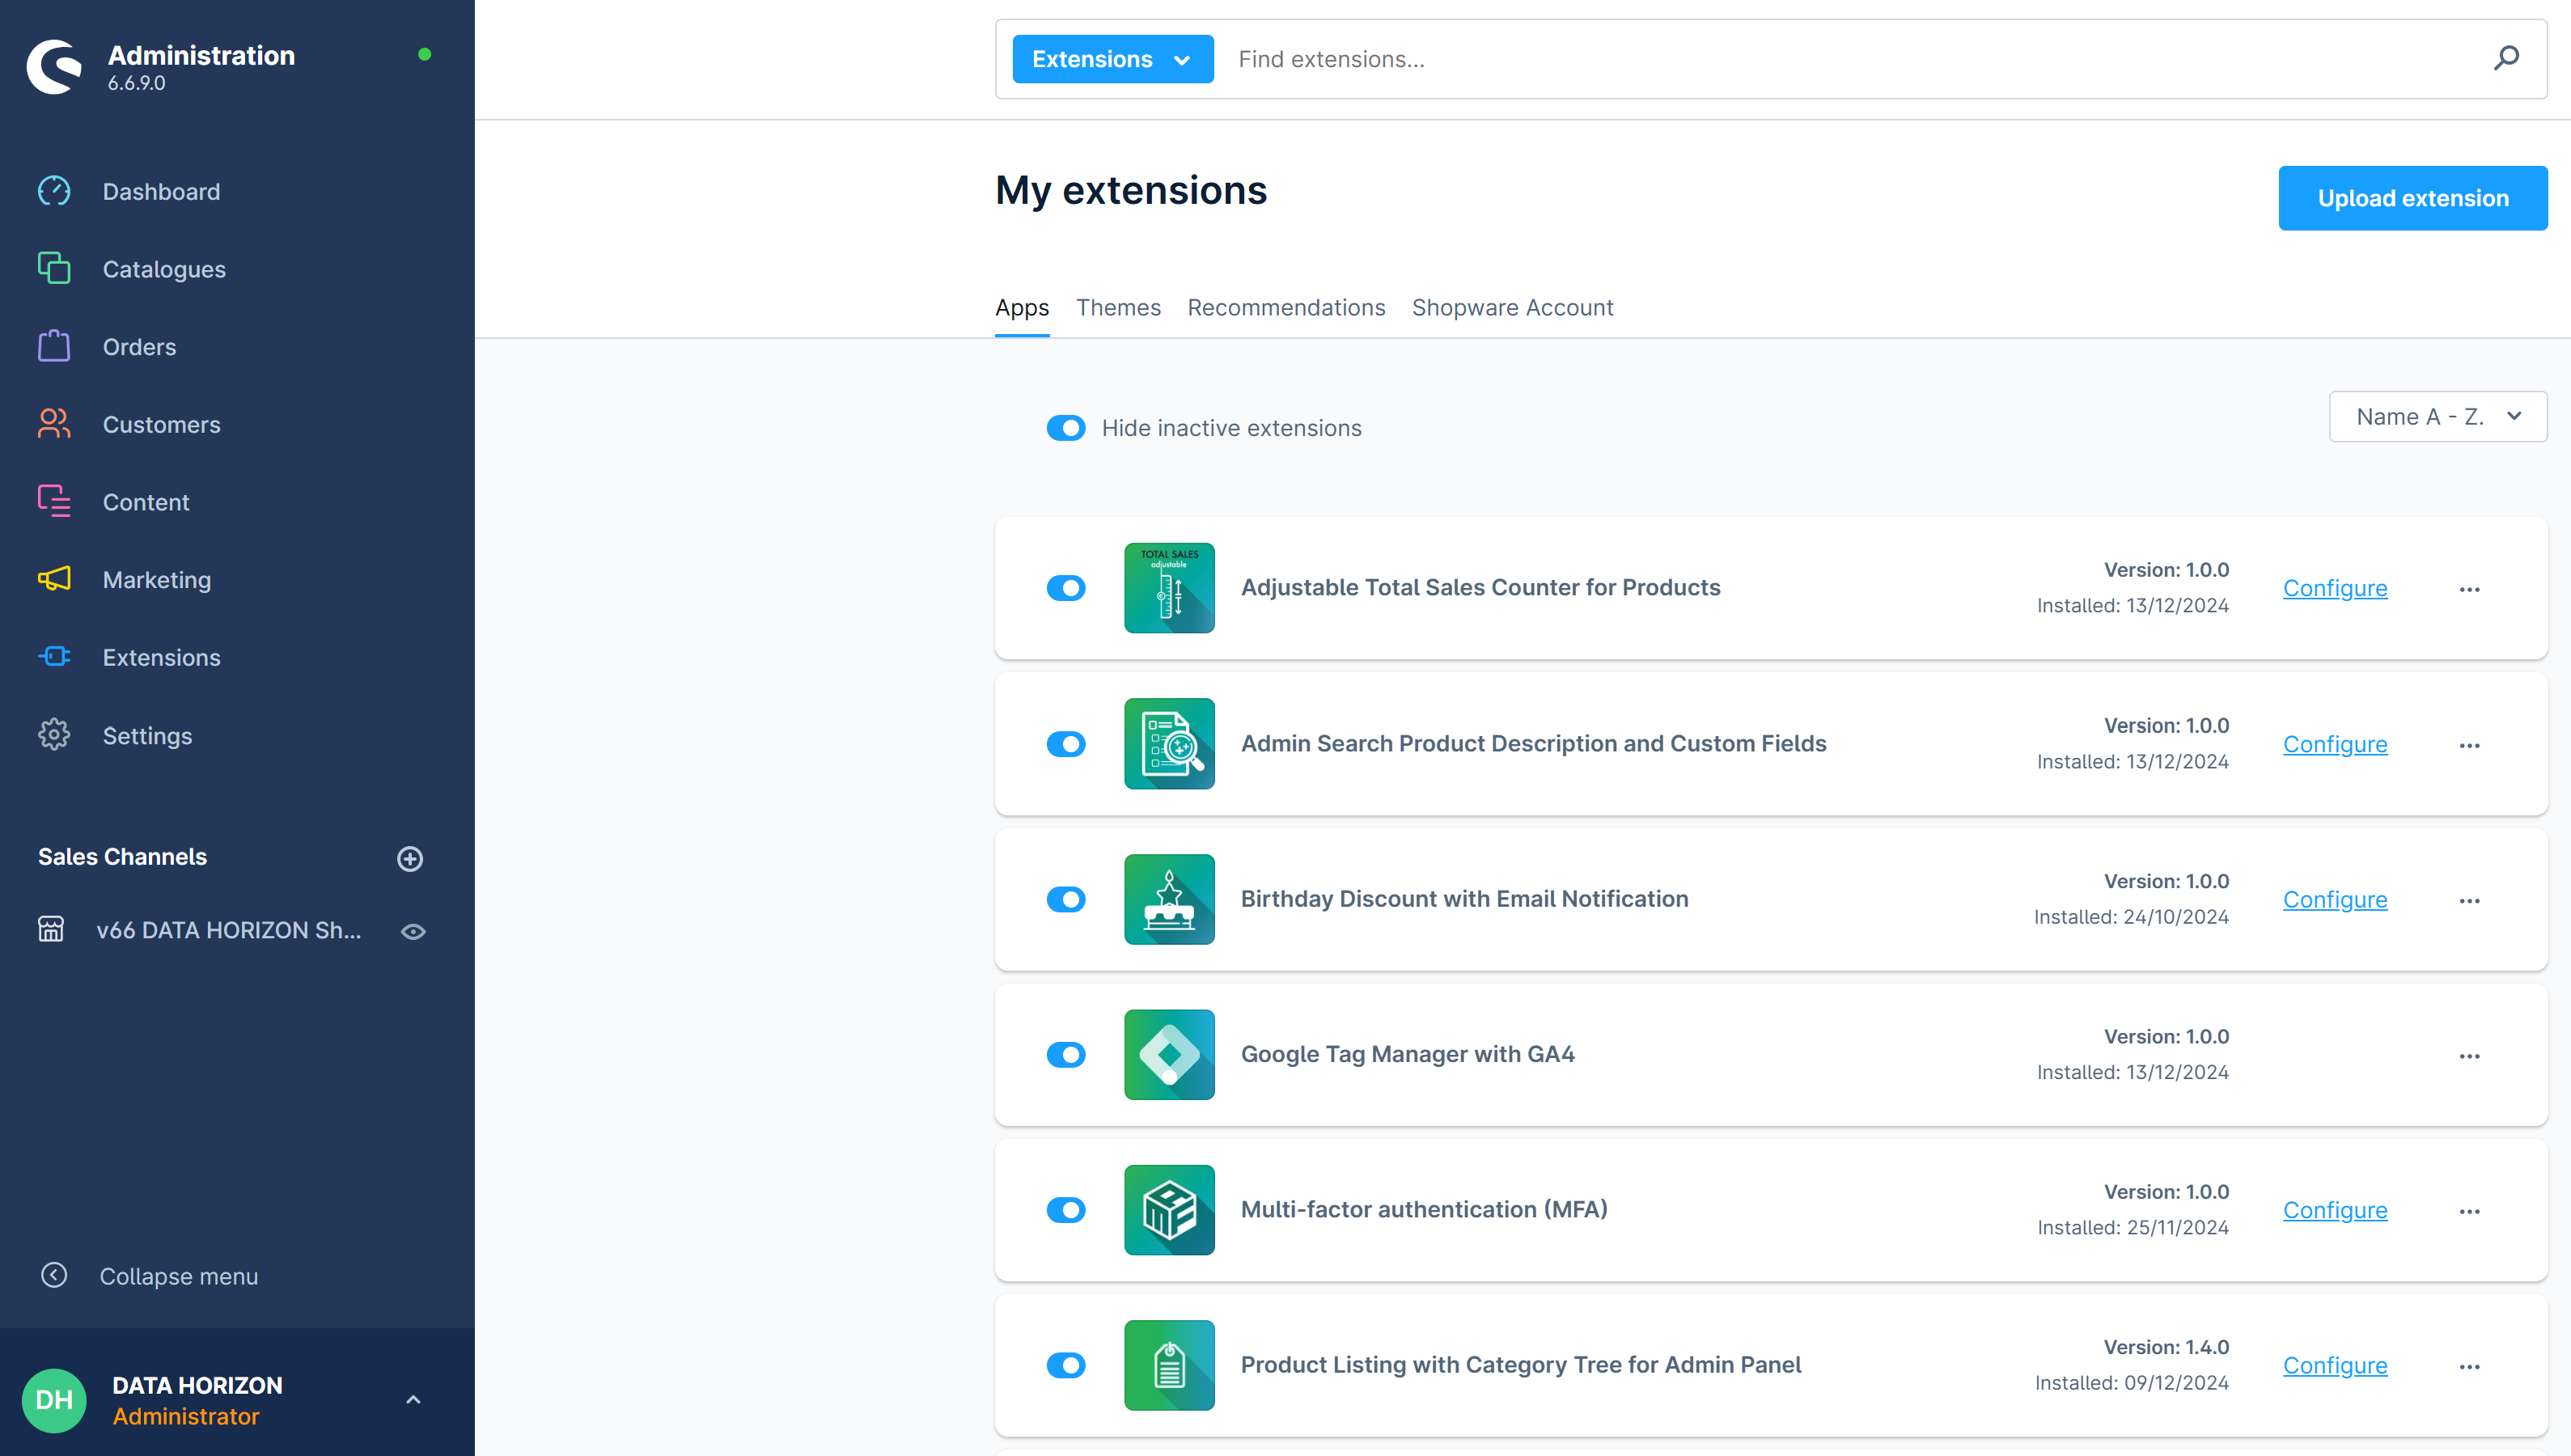Click the Google Tag Manager with GA4 title
The height and width of the screenshot is (1456, 2571).
tap(1407, 1054)
